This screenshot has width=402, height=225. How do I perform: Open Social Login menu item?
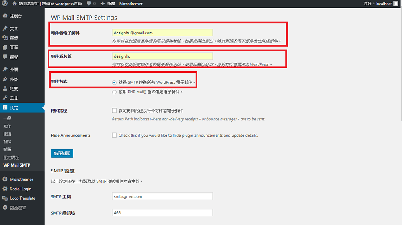[x=22, y=189]
